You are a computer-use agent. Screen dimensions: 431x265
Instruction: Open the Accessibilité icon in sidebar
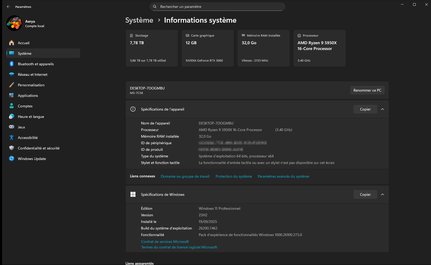[12, 138]
